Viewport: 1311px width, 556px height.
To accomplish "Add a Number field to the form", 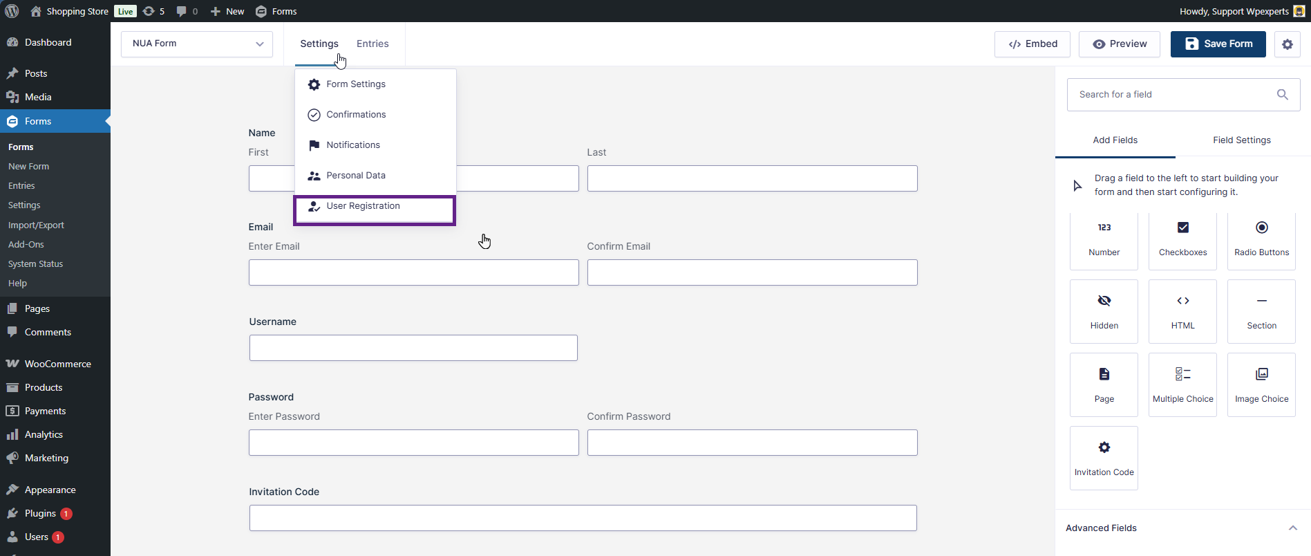I will coord(1104,239).
